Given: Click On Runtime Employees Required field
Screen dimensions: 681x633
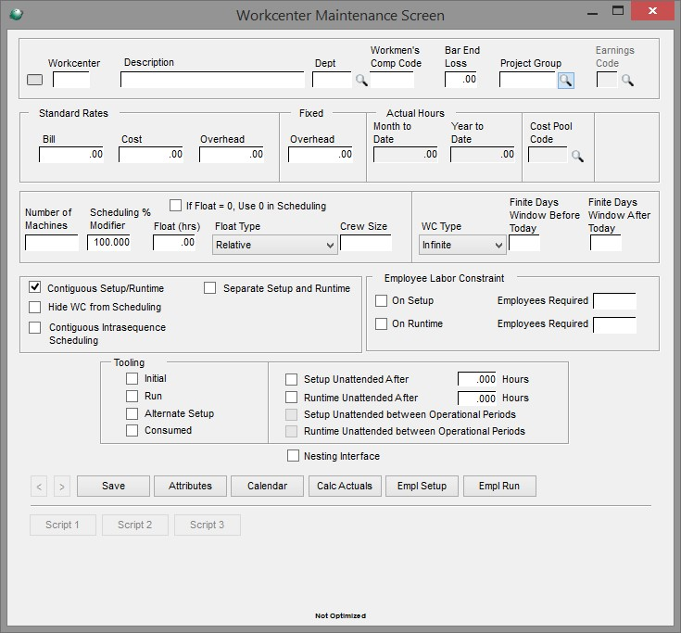Looking at the screenshot, I should [x=614, y=325].
